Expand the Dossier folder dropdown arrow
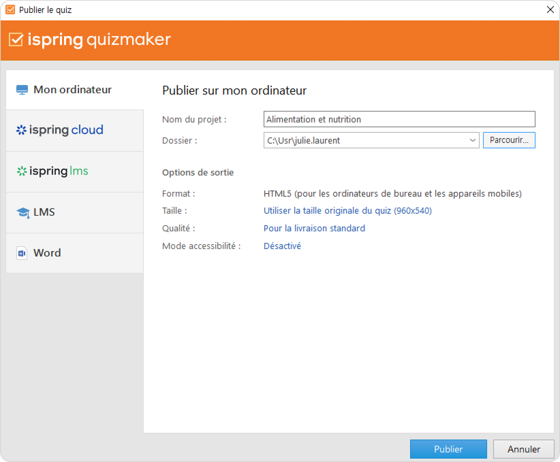 [472, 140]
